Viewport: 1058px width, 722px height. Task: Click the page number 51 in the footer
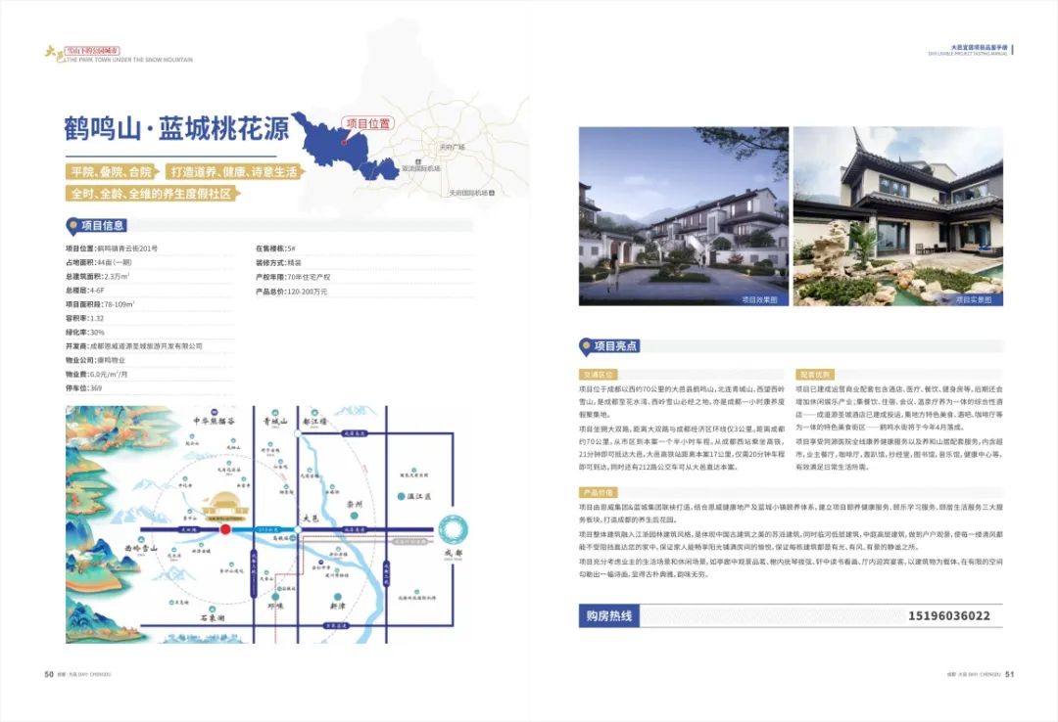tap(1009, 674)
